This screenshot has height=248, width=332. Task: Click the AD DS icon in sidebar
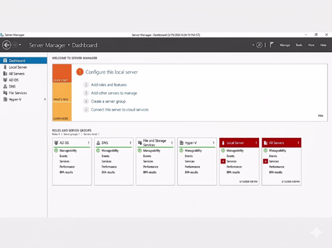pyautogui.click(x=5, y=80)
